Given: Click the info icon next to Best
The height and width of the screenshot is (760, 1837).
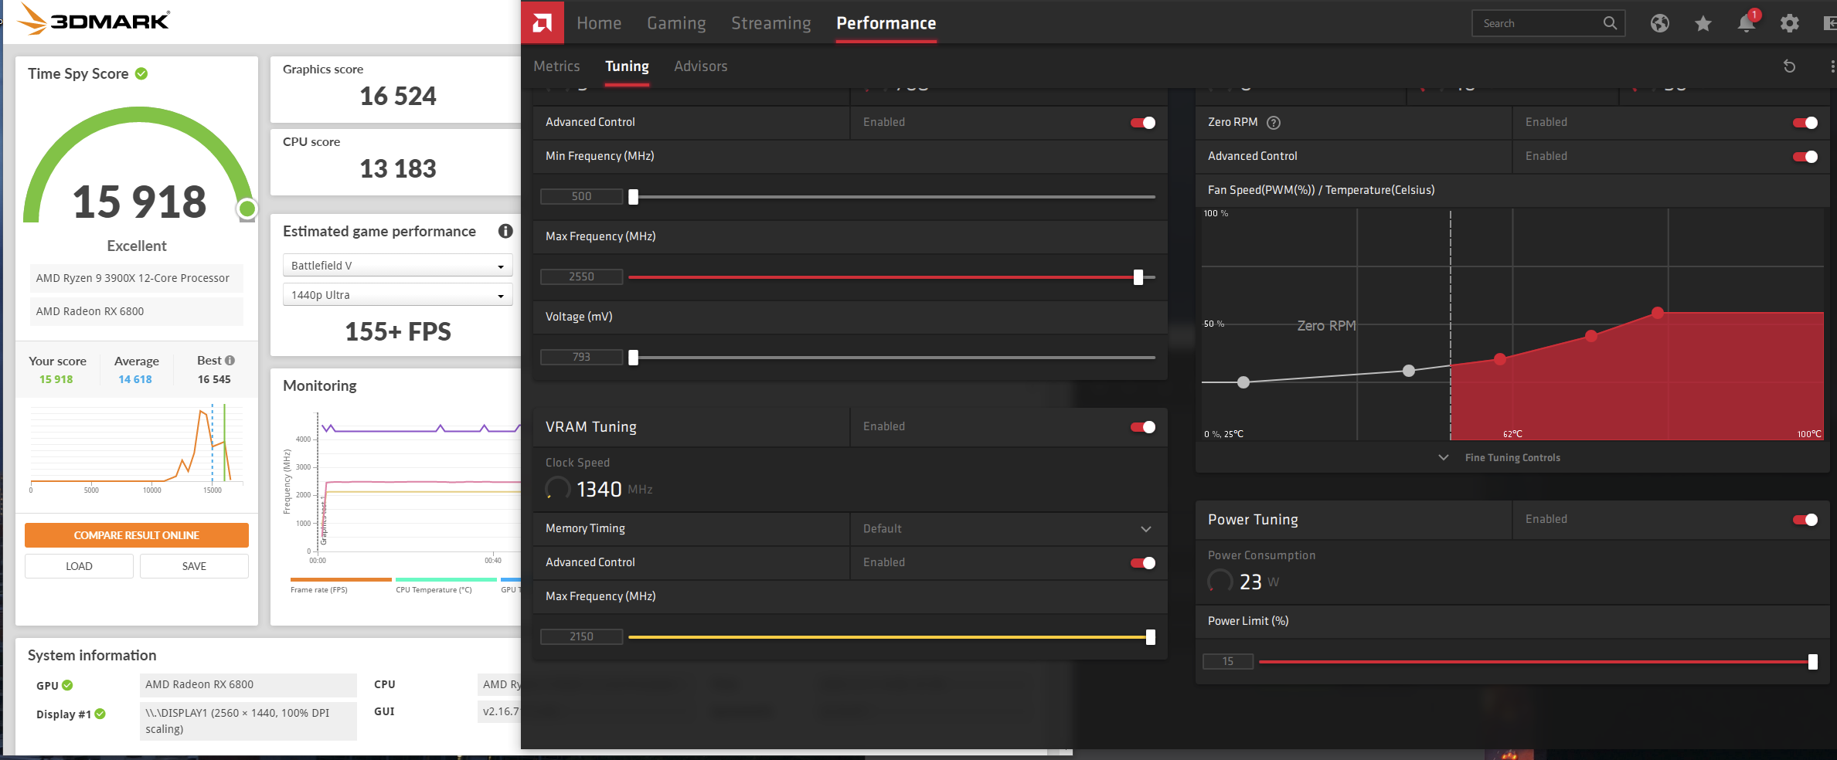Looking at the screenshot, I should tap(230, 361).
